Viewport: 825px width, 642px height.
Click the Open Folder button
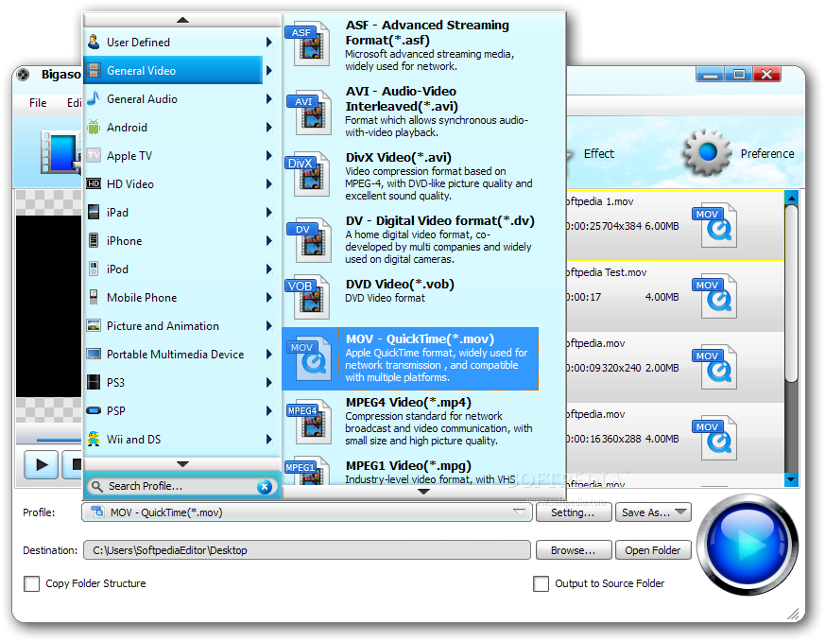tap(653, 550)
